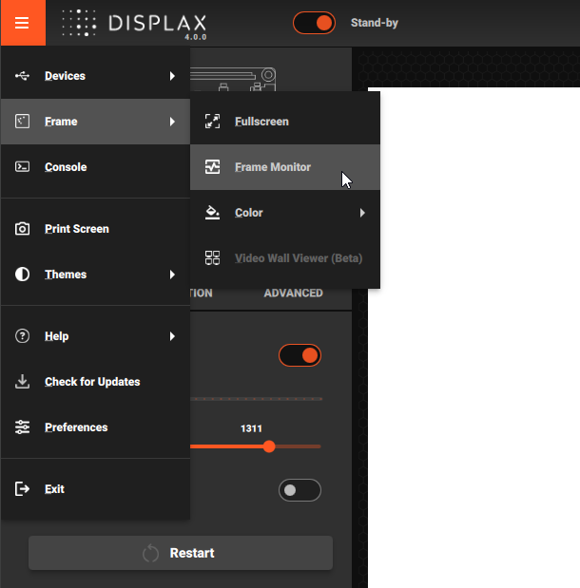Expand the Help submenu arrow
The height and width of the screenshot is (588, 580).
[172, 336]
